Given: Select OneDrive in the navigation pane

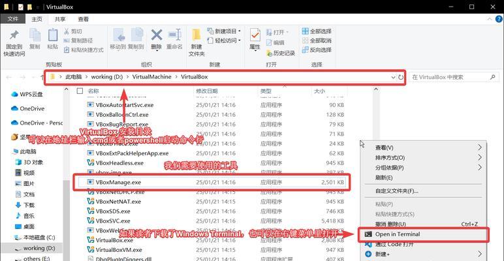Looking at the screenshot, I should pos(27,109).
